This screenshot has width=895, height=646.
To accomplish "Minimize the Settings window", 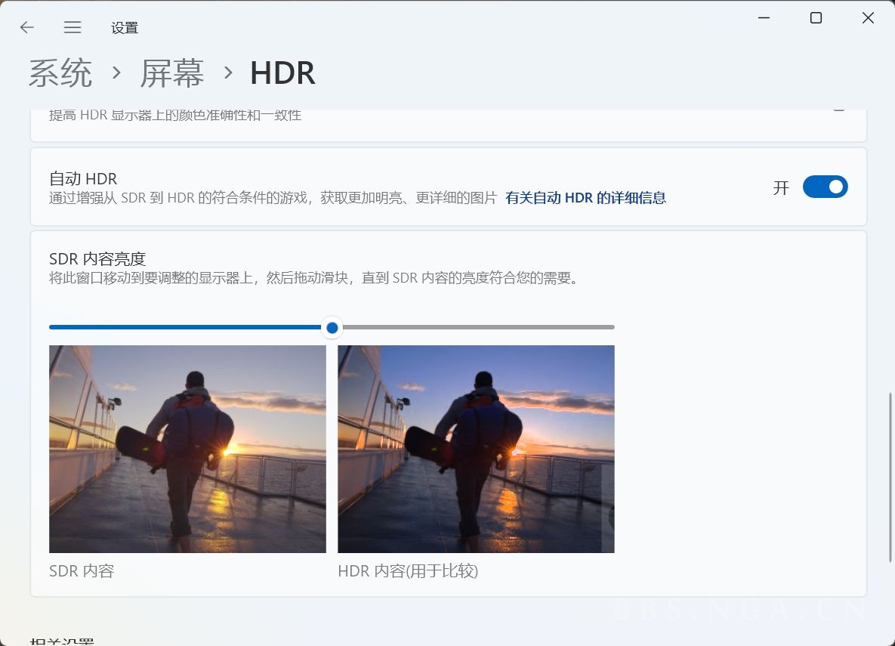I will (x=764, y=17).
